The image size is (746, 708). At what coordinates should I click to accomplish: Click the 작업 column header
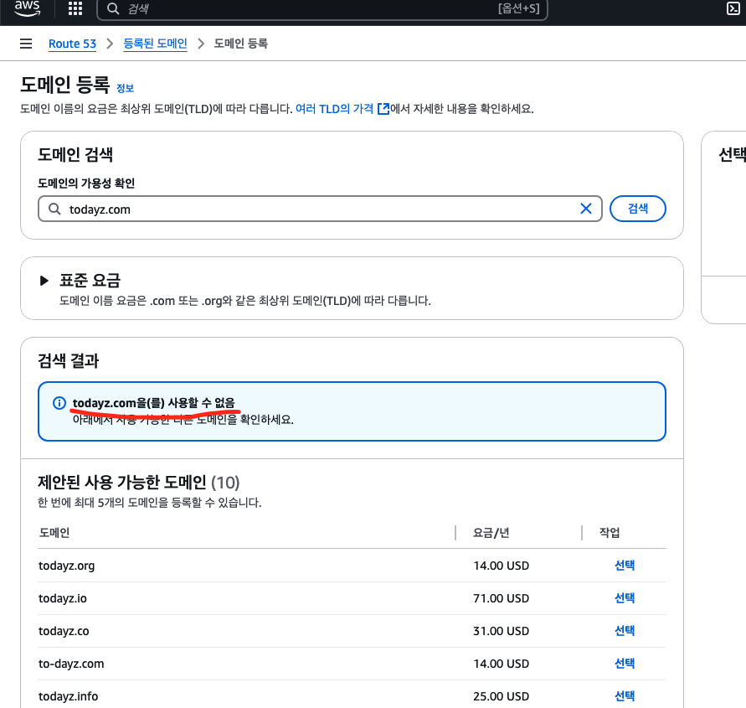[x=610, y=533]
